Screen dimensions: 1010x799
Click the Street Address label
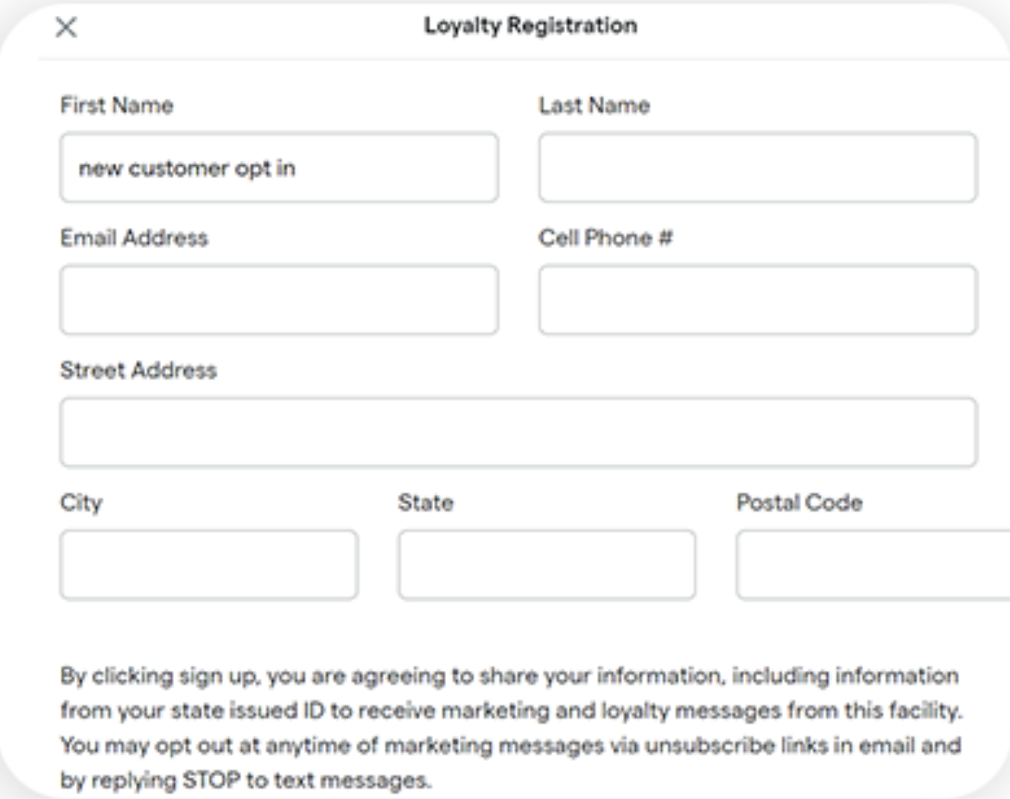(138, 370)
